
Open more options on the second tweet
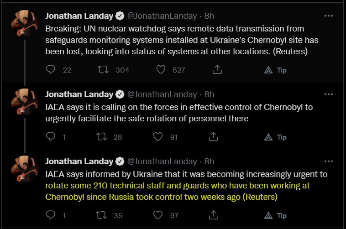[x=328, y=94]
